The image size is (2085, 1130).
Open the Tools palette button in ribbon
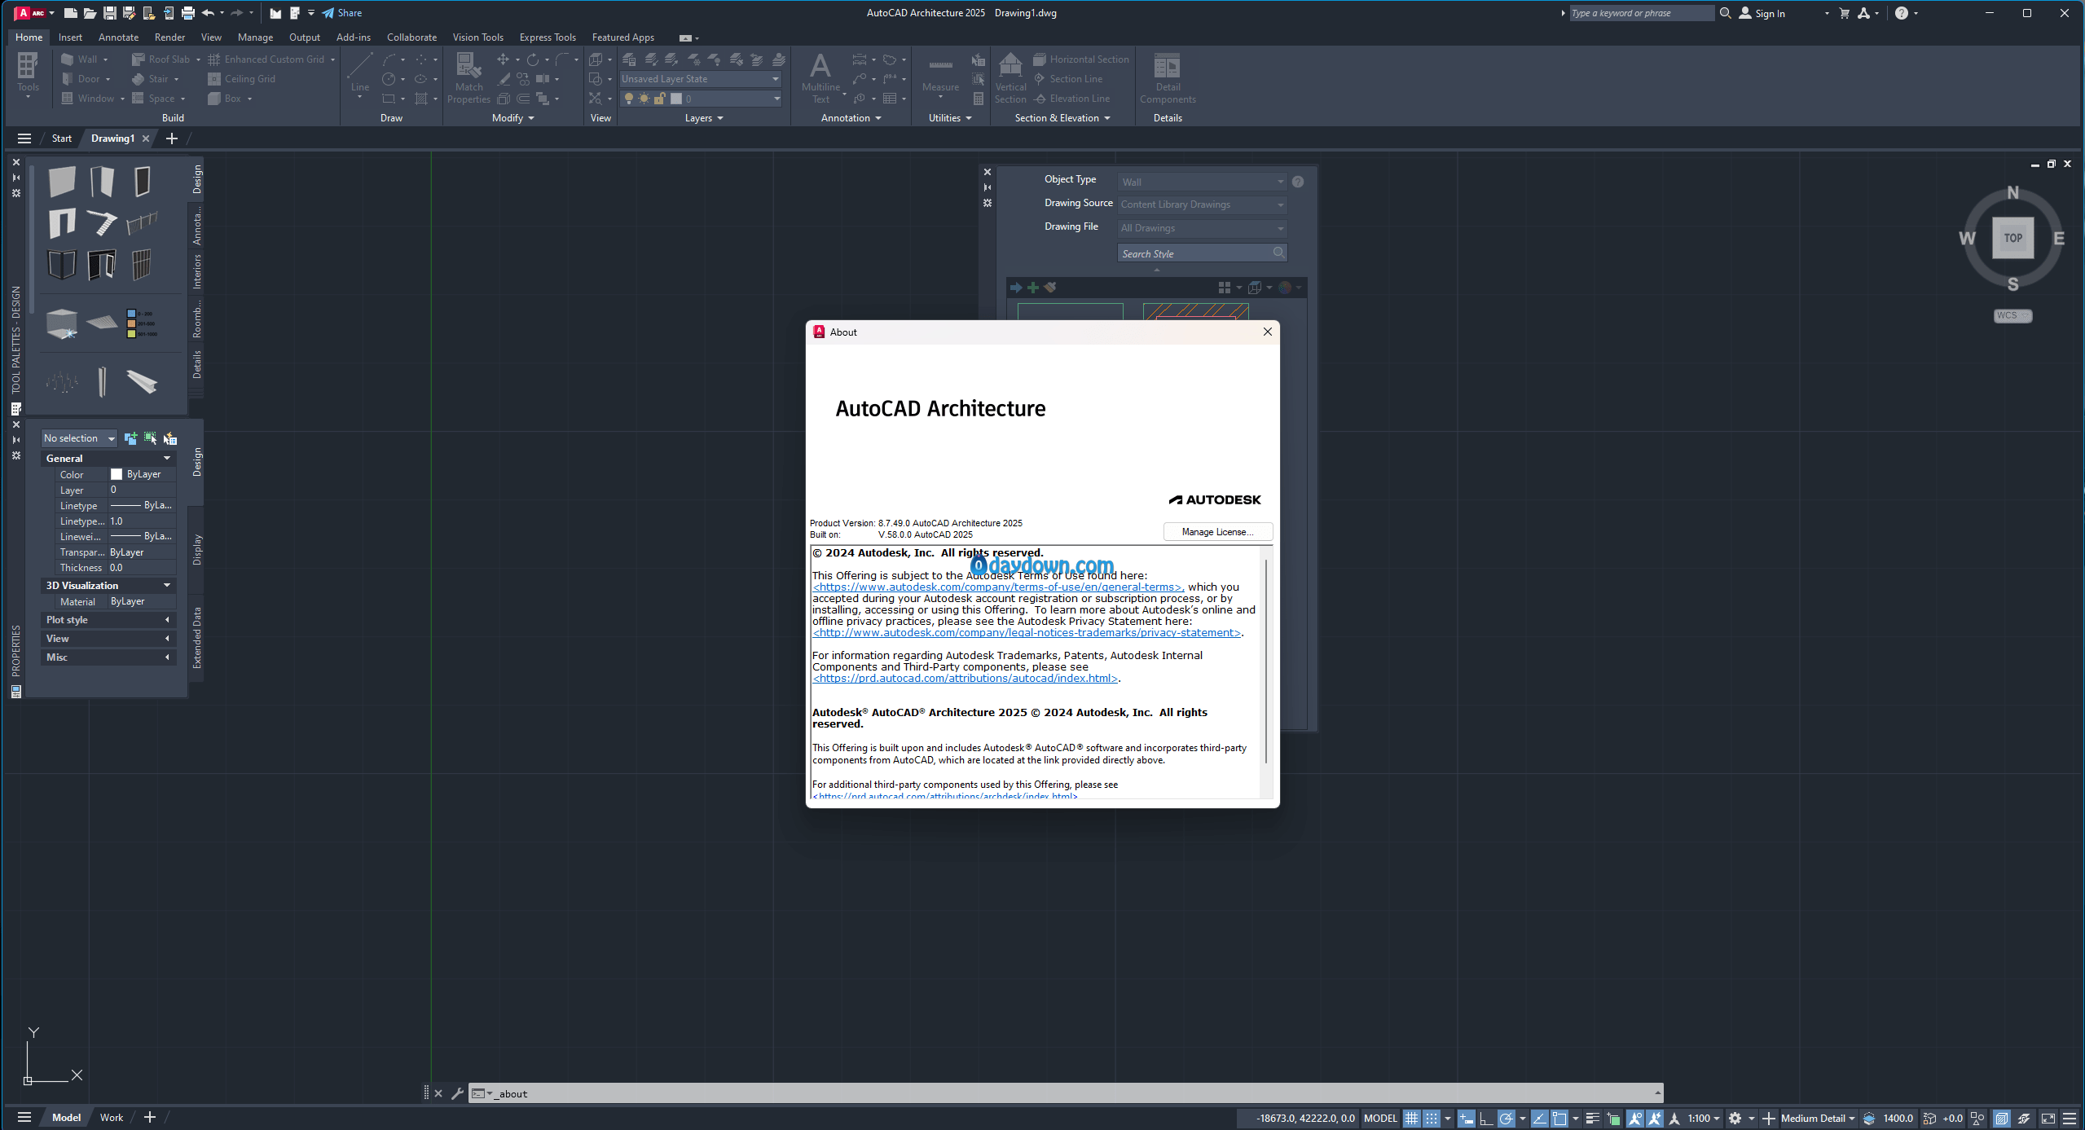pyautogui.click(x=28, y=74)
